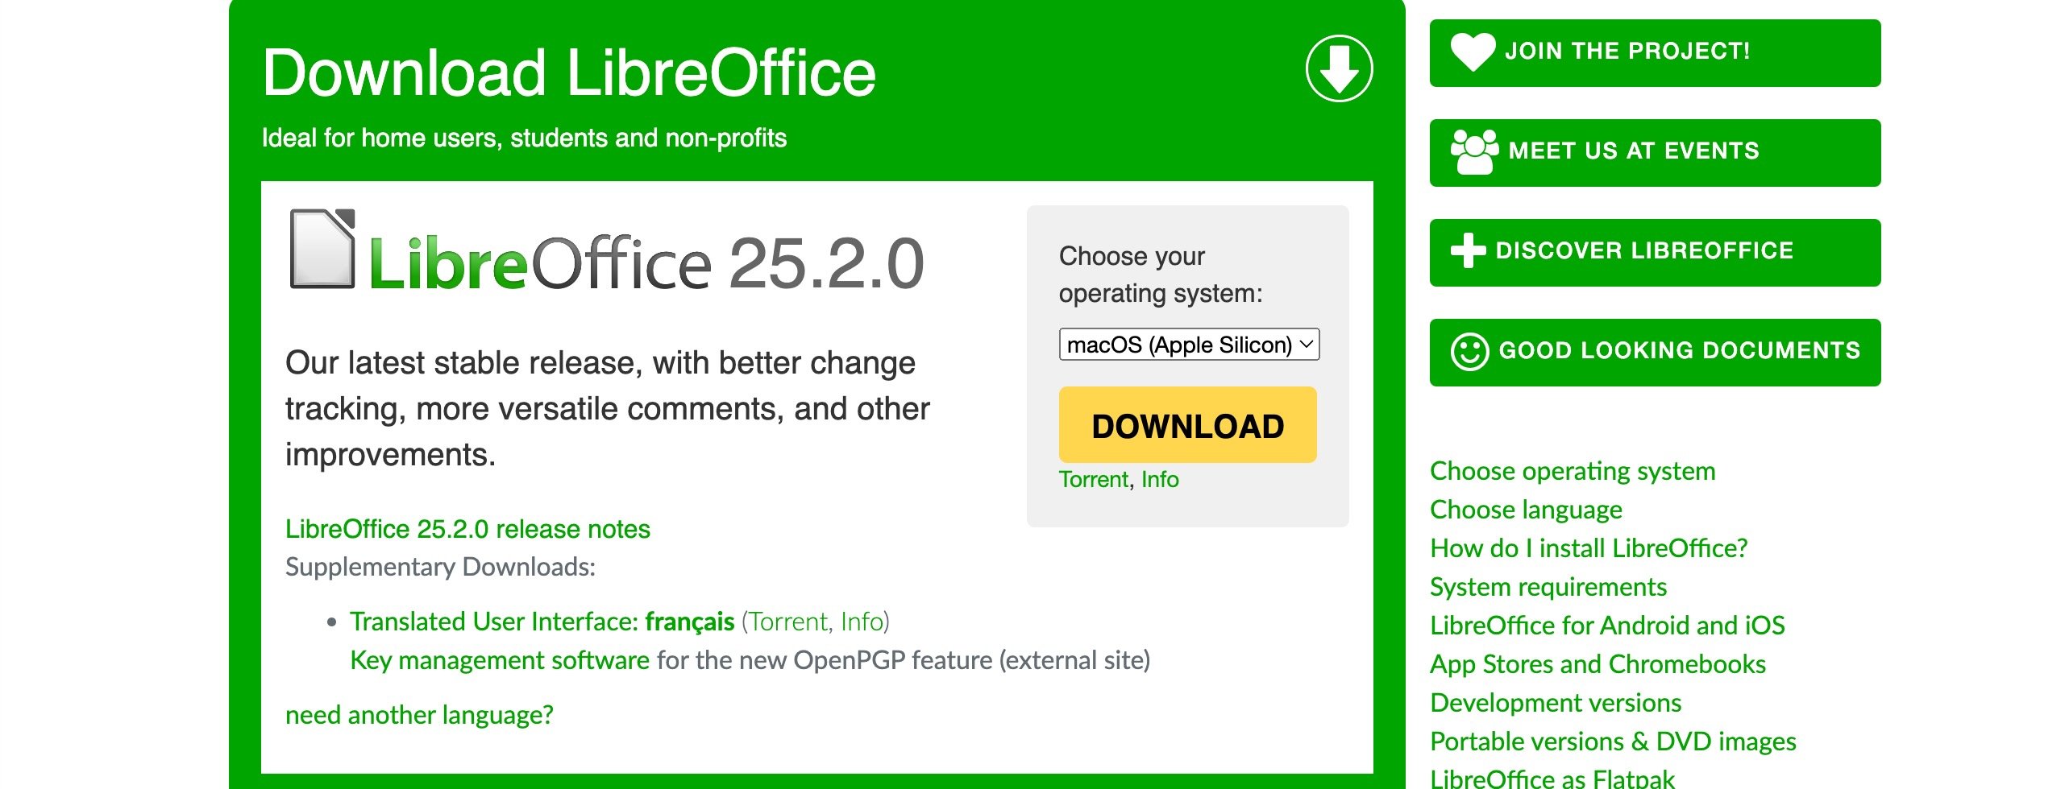The height and width of the screenshot is (789, 2065).
Task: Open the Info link next to Torrent
Action: point(1161,479)
